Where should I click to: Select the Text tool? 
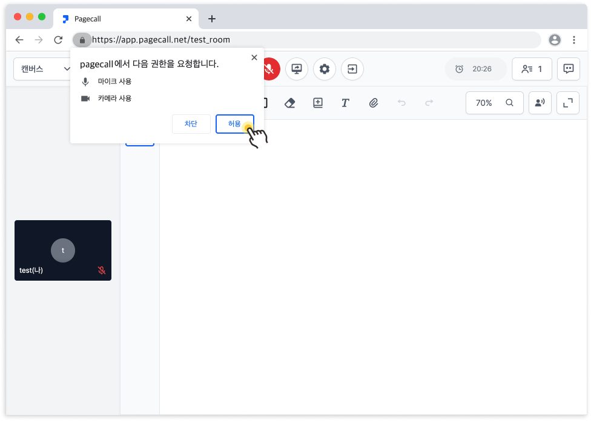pos(345,103)
